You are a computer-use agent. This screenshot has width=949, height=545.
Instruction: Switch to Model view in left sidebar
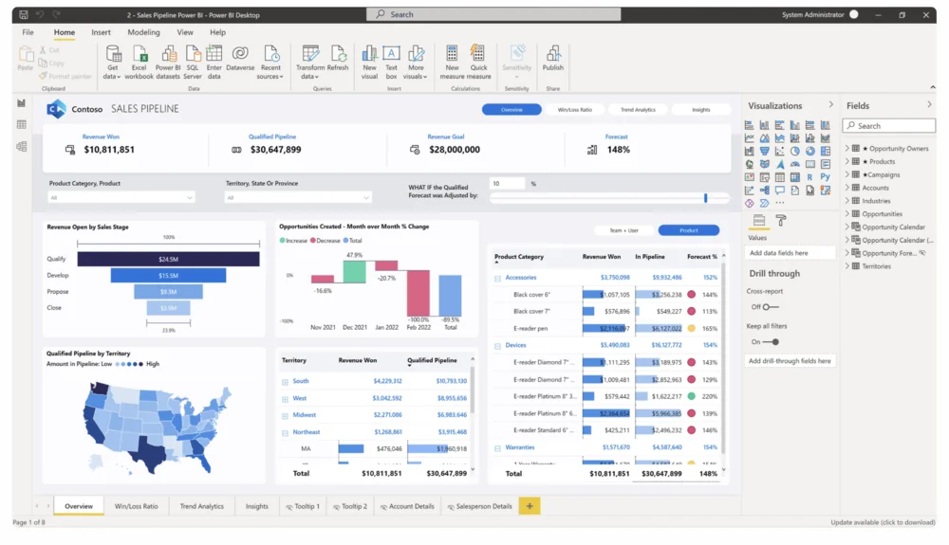pyautogui.click(x=22, y=146)
